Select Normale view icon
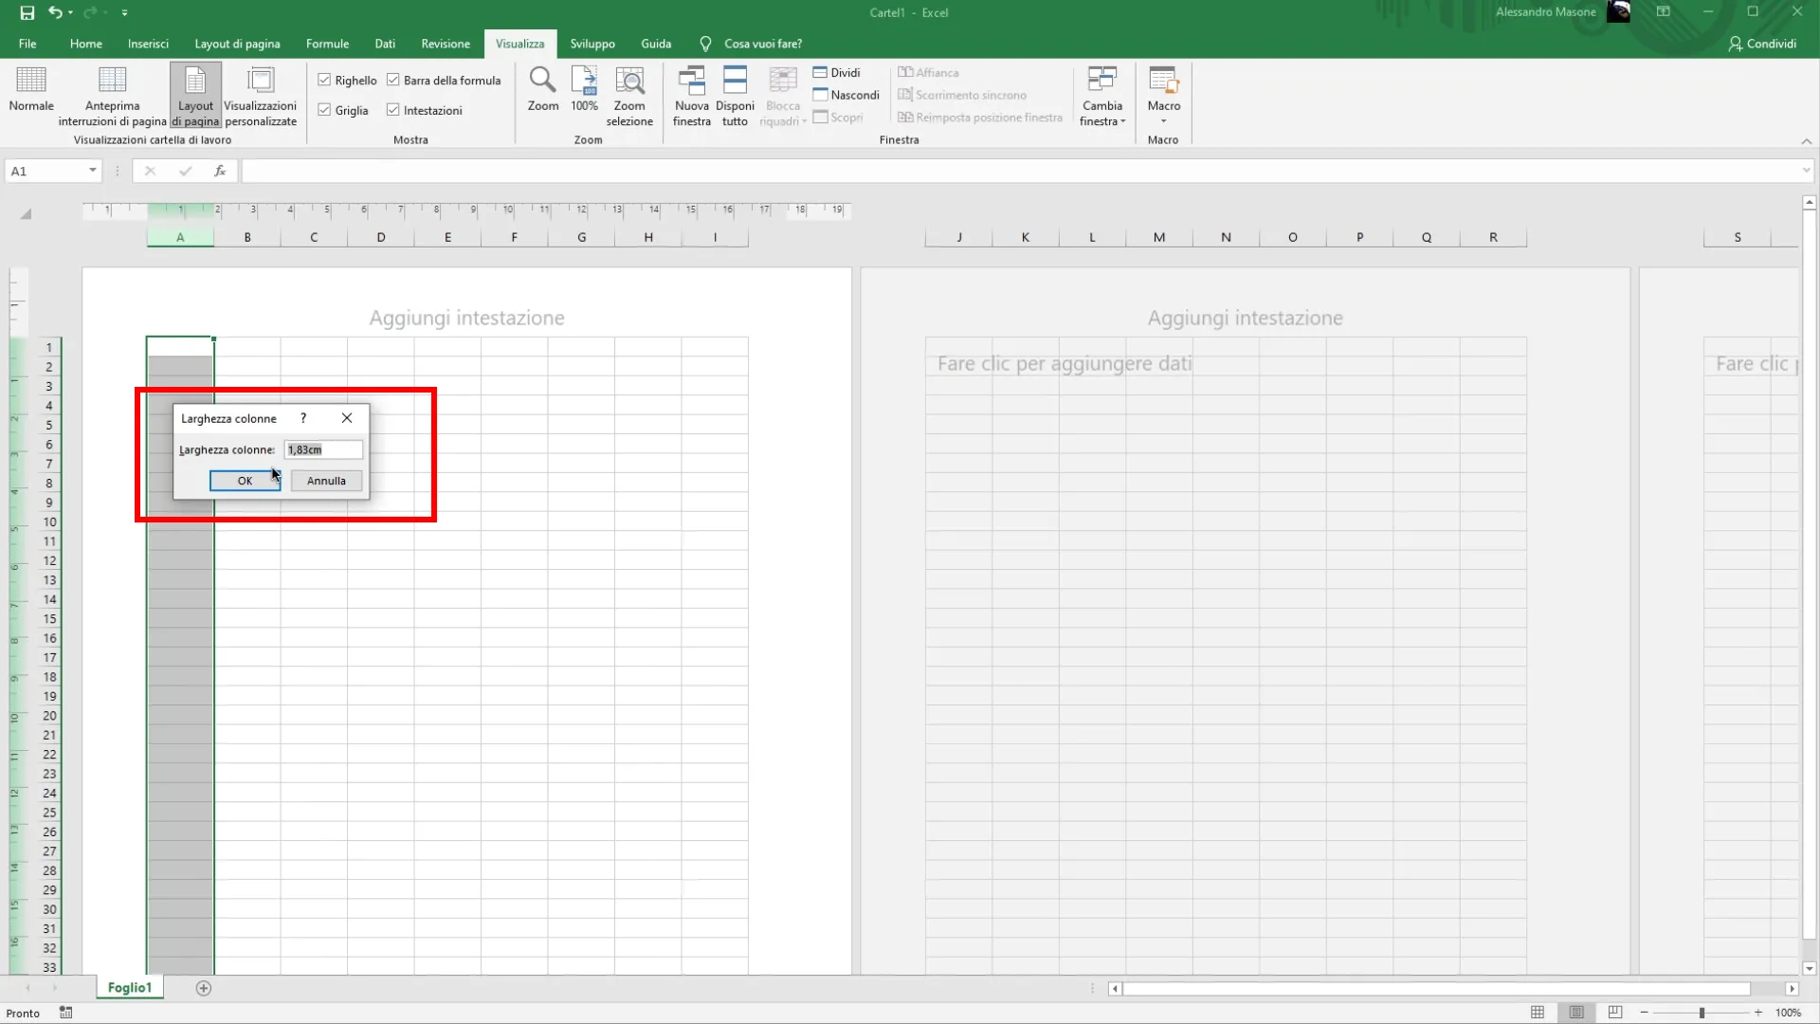Viewport: 1820px width, 1024px height. click(31, 81)
